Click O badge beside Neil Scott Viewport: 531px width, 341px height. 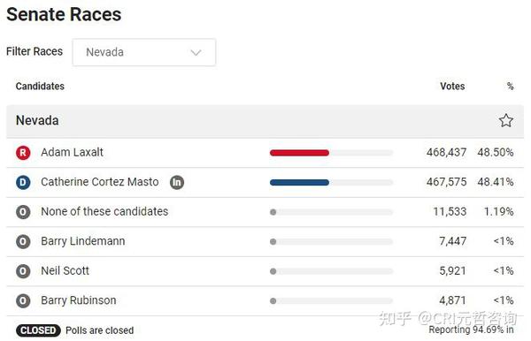(23, 271)
